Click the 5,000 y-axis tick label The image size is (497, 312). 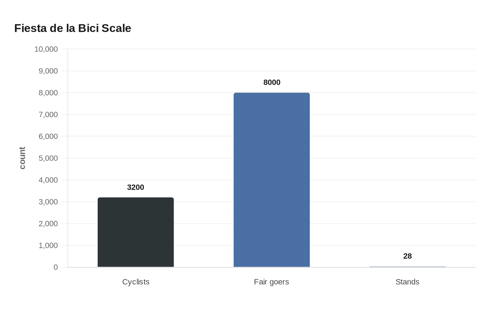tap(48, 158)
